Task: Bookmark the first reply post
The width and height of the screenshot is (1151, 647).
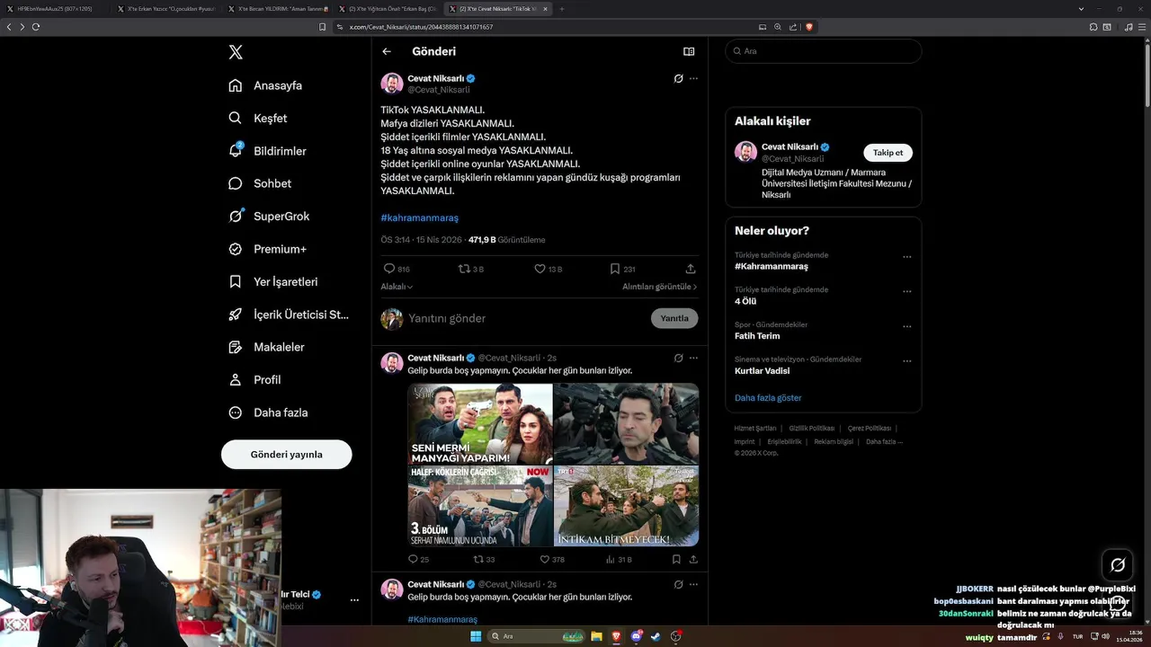Action: pyautogui.click(x=676, y=559)
